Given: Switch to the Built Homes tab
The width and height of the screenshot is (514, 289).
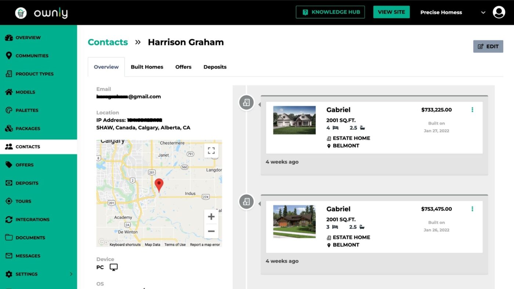Looking at the screenshot, I should 147,67.
